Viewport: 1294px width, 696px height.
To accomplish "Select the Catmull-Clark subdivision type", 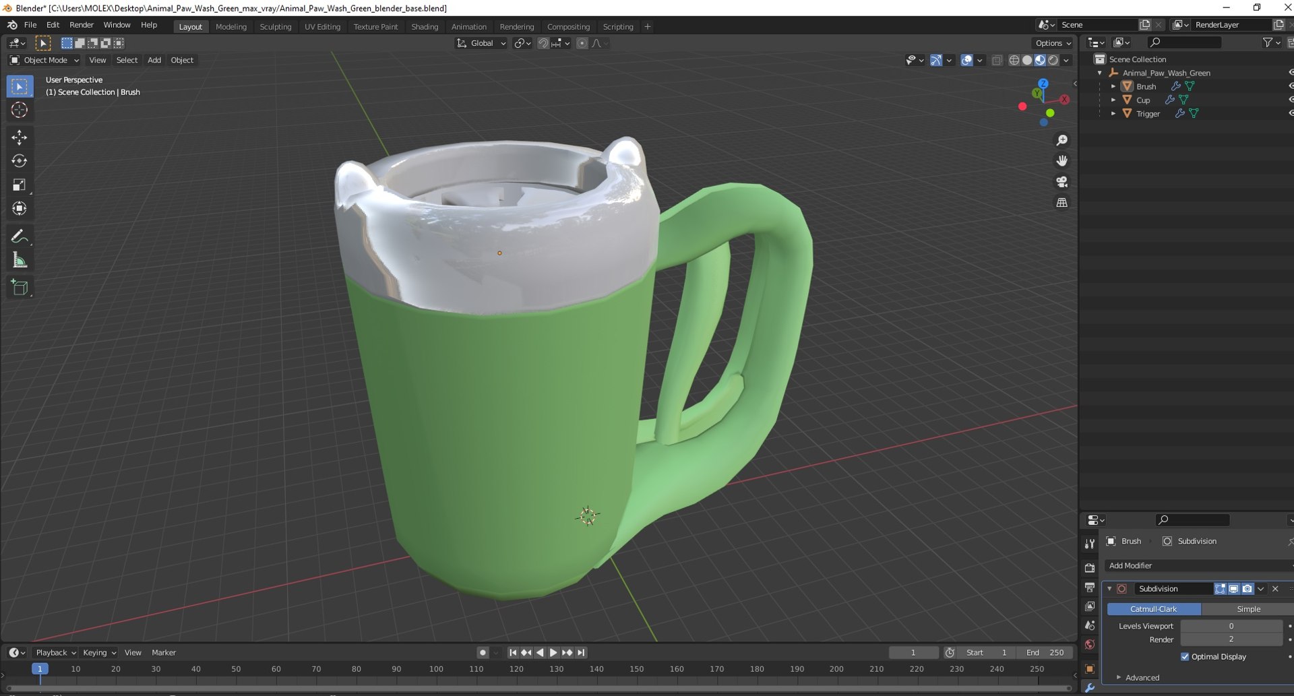I will point(1154,609).
